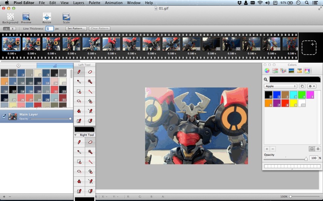Click the Resize toolbar icon

coord(47,17)
